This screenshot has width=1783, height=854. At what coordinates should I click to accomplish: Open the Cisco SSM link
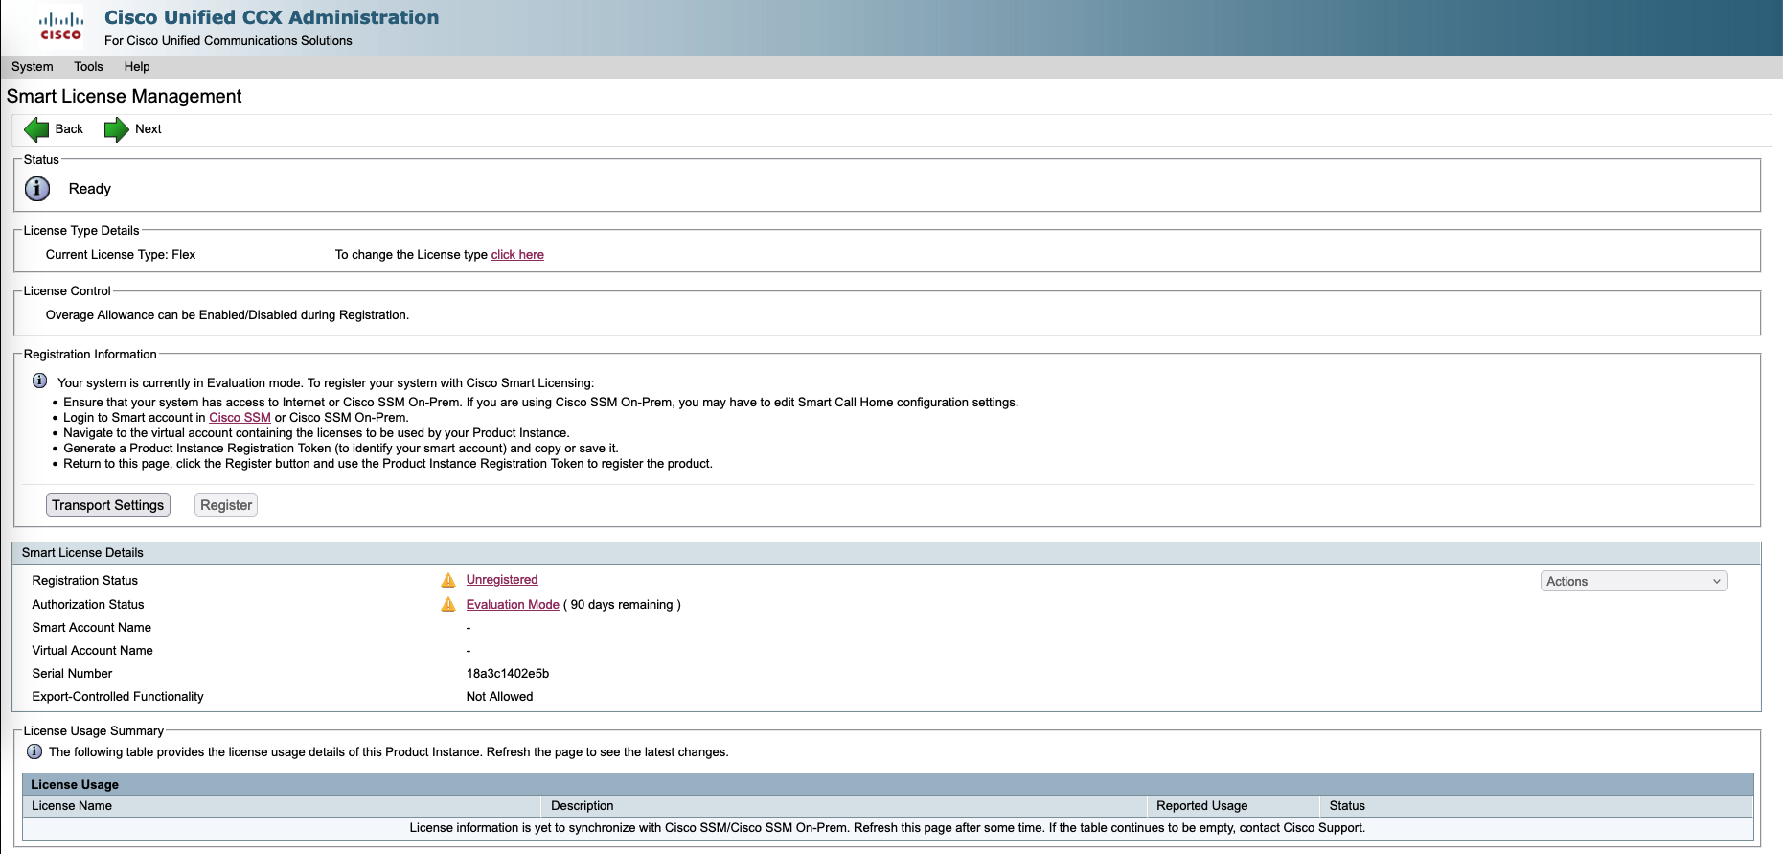[x=240, y=418]
